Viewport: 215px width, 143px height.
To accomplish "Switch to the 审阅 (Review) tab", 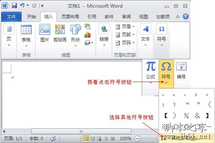I will coord(126,17).
